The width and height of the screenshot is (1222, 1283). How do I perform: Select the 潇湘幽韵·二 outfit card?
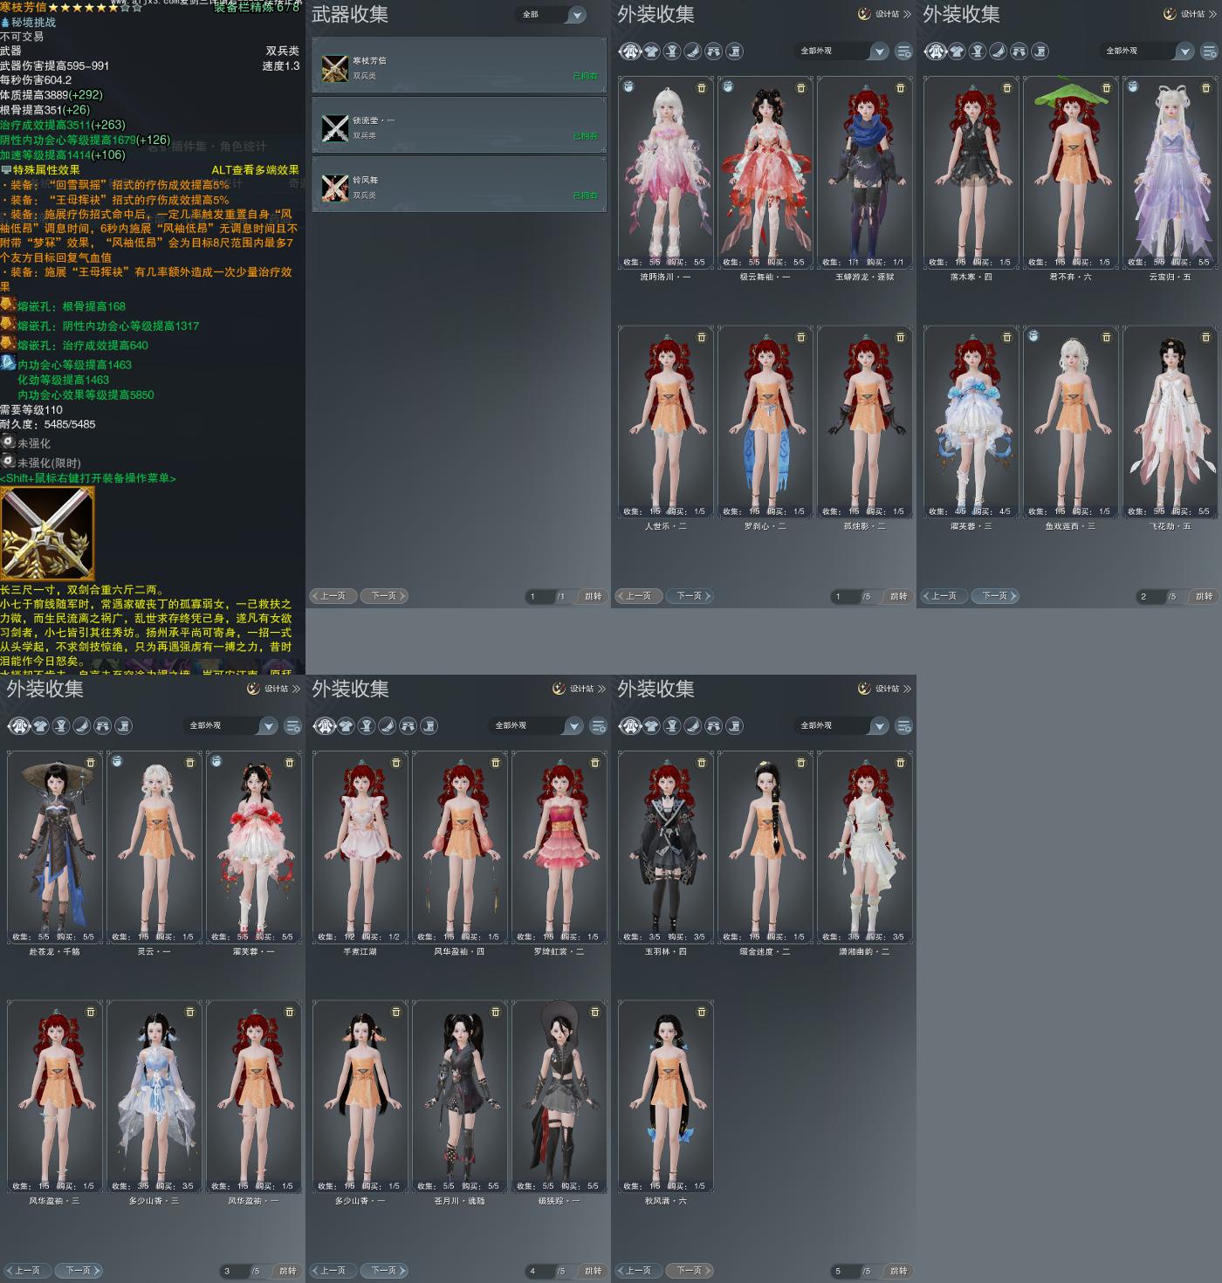[864, 847]
